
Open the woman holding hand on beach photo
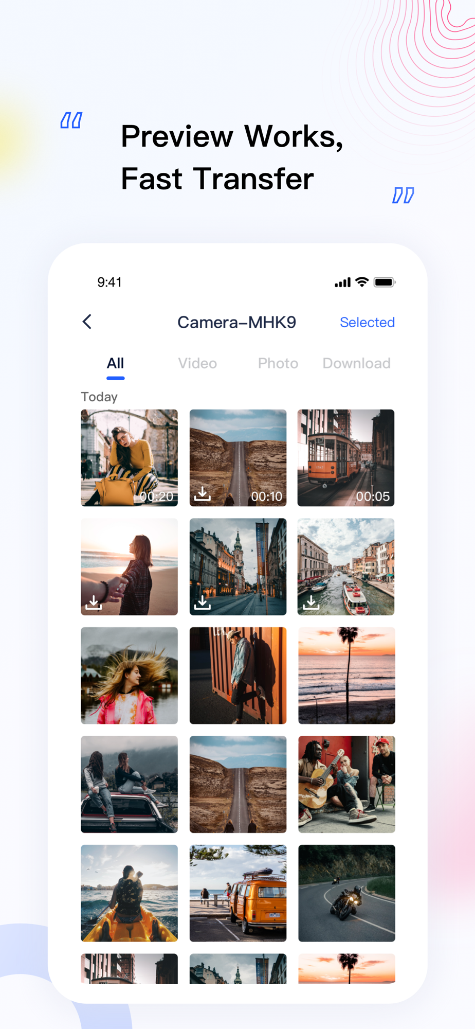130,566
